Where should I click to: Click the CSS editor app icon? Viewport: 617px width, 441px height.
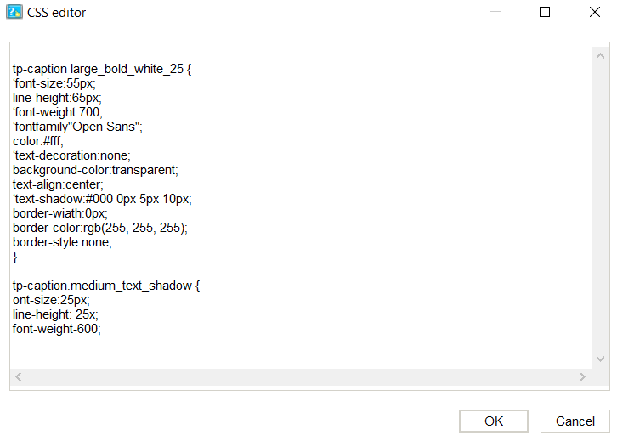(x=14, y=13)
